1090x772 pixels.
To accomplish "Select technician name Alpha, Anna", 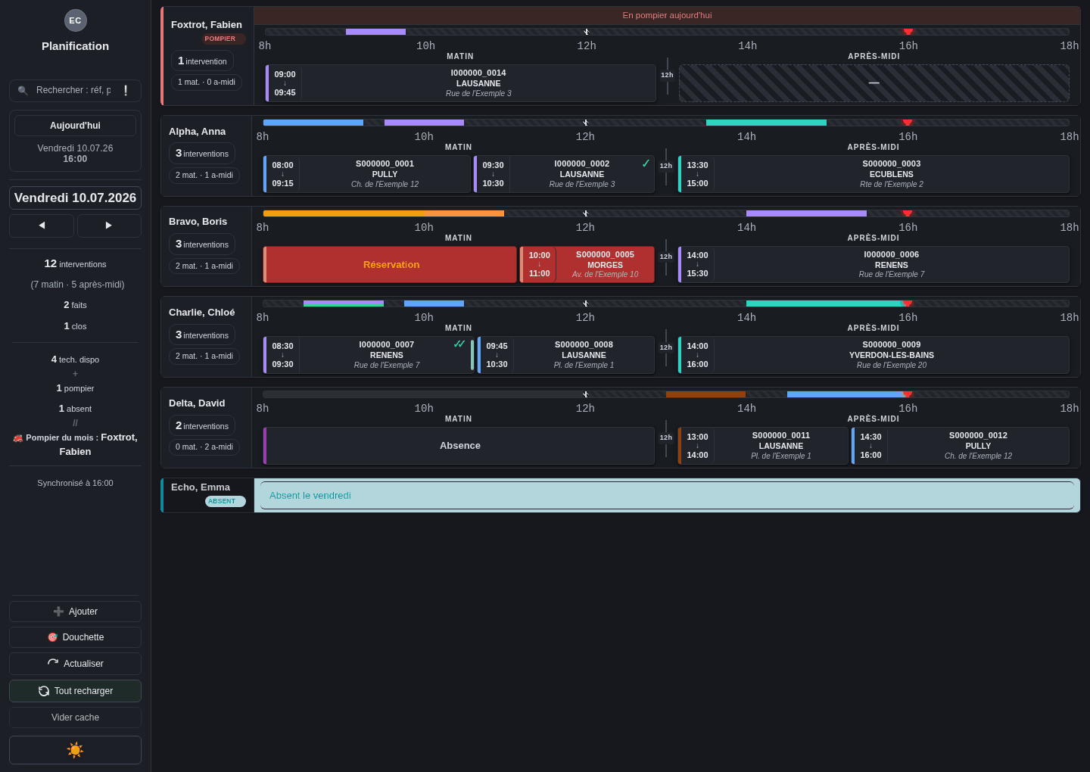I will 198,132.
